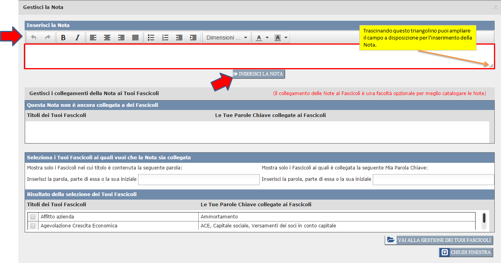Click the fascicolo title filter input field
501x263 pixels.
pyautogui.click(x=199, y=180)
